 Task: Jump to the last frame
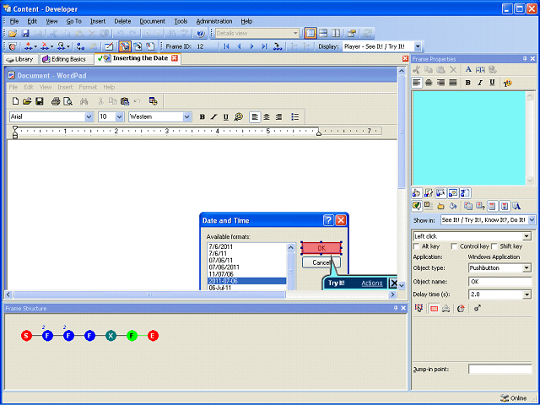tap(264, 46)
